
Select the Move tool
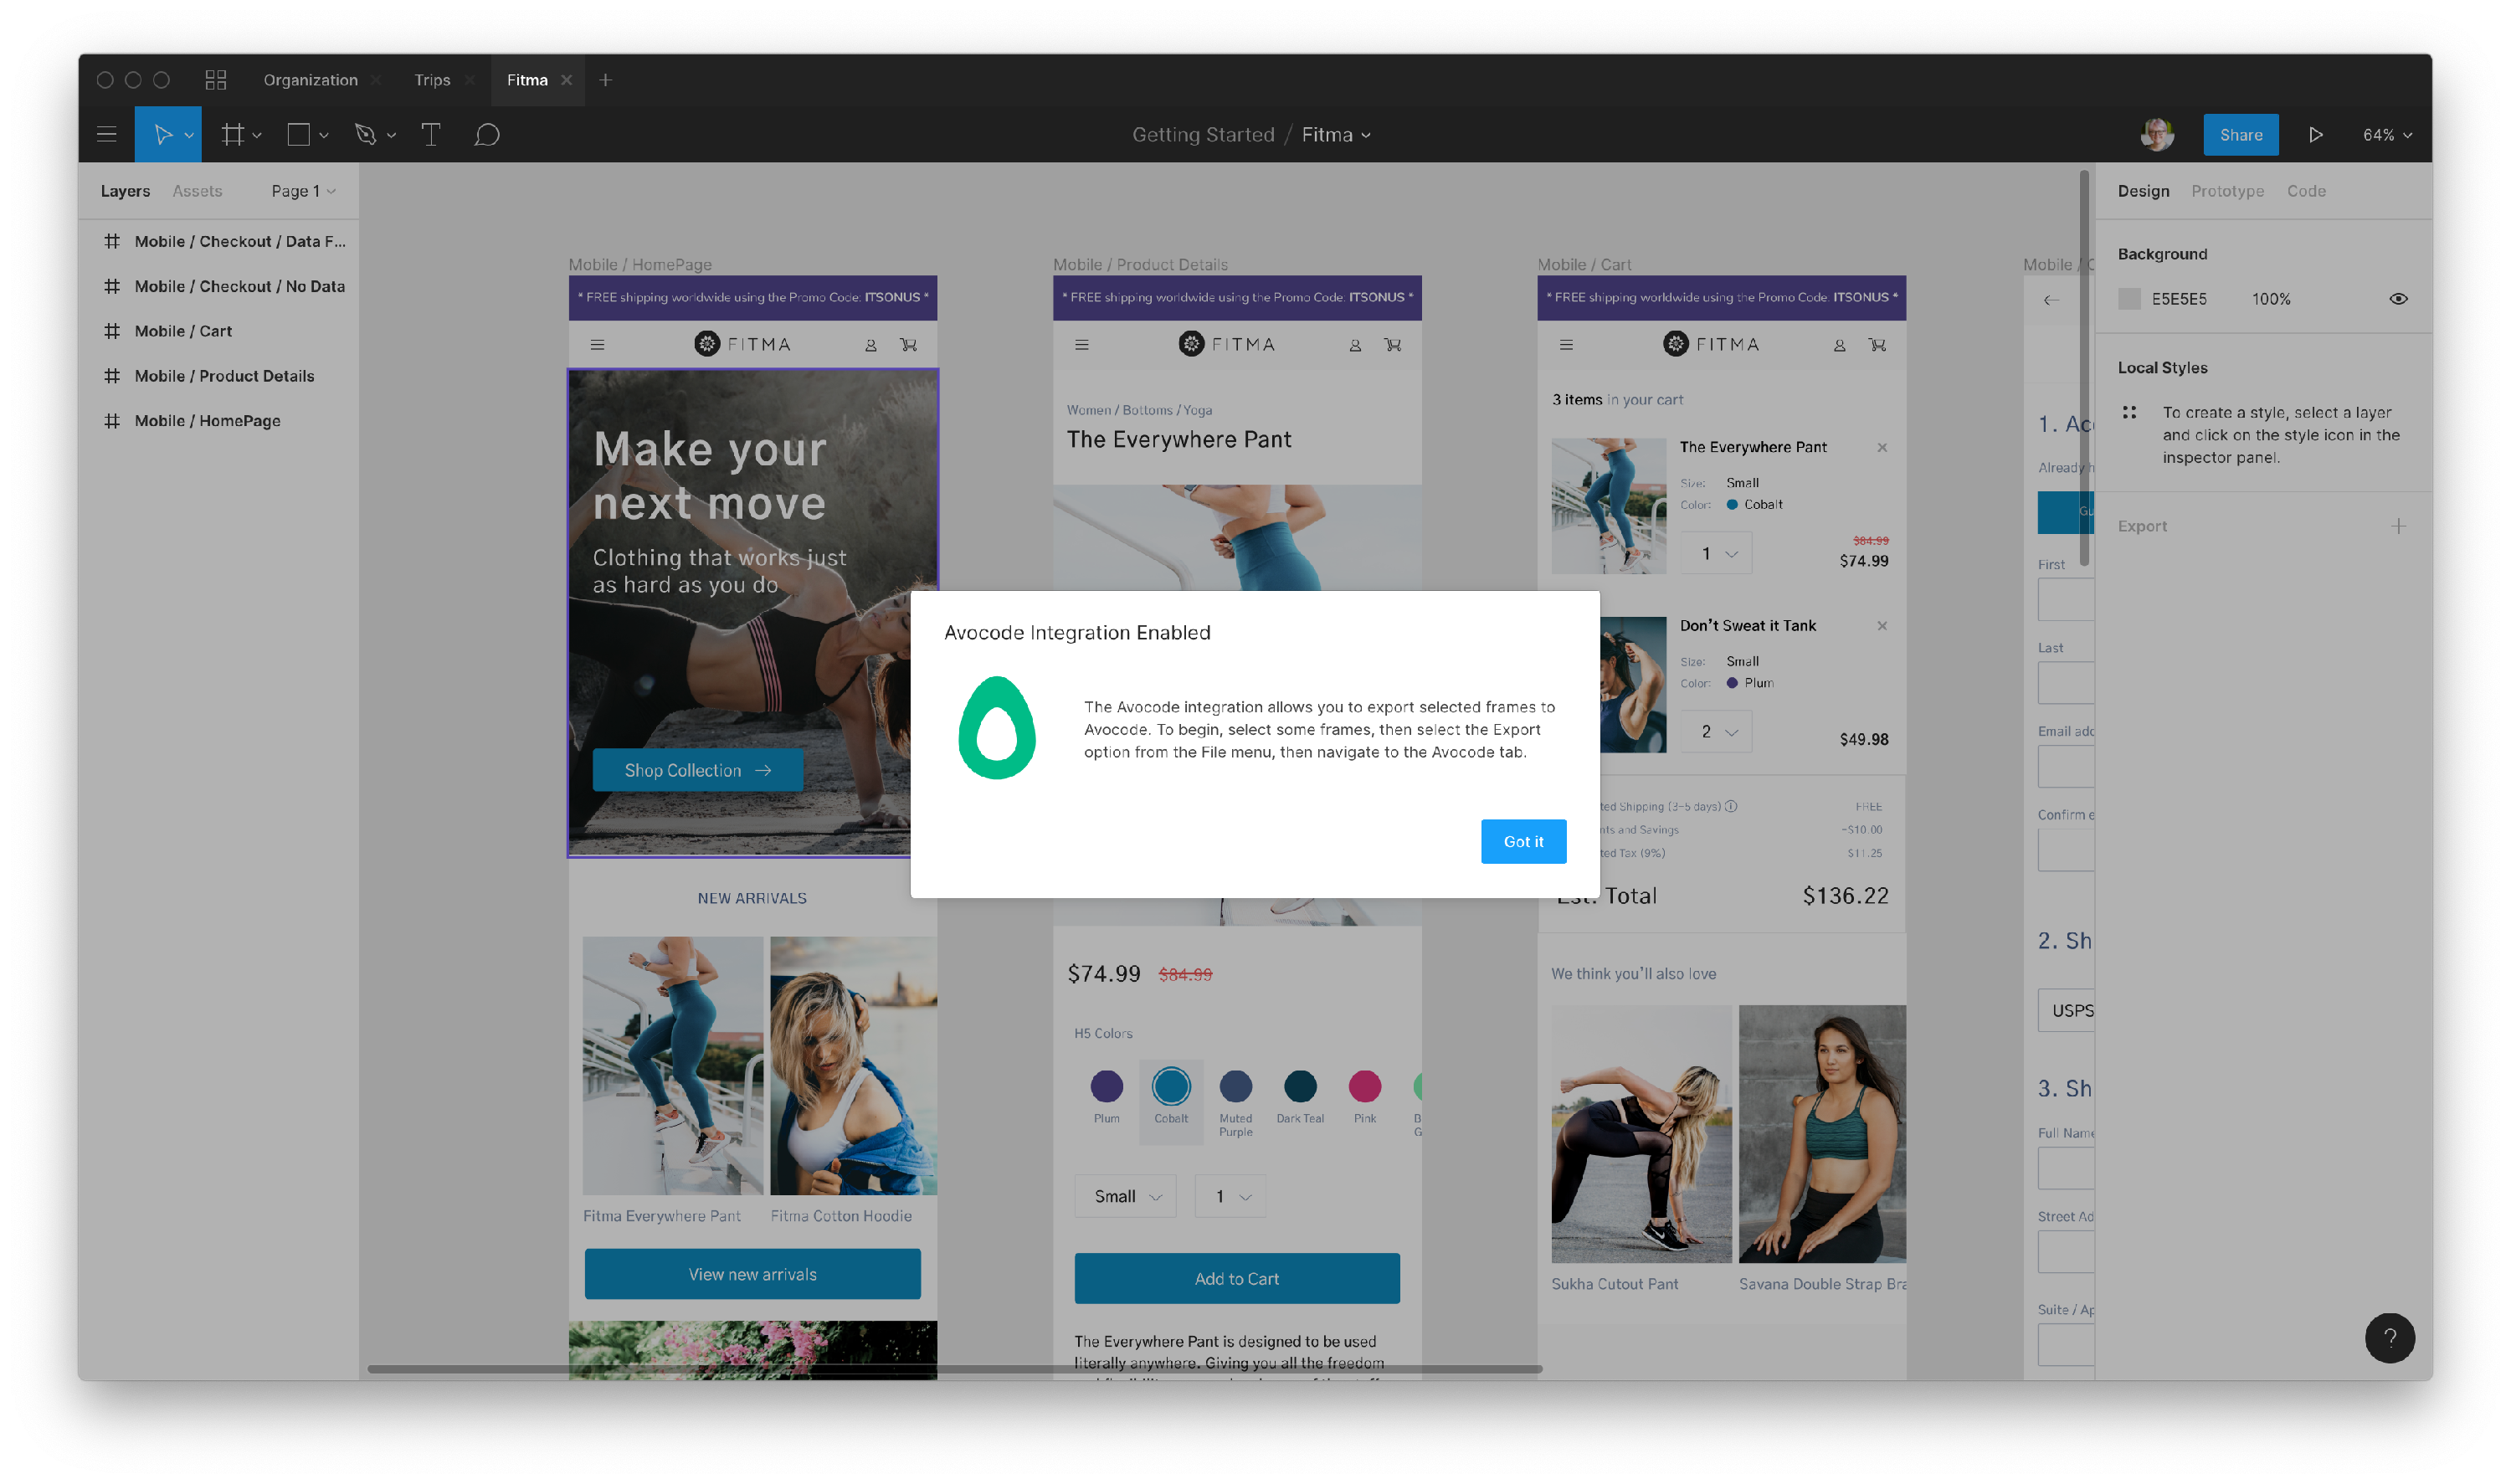coord(162,134)
